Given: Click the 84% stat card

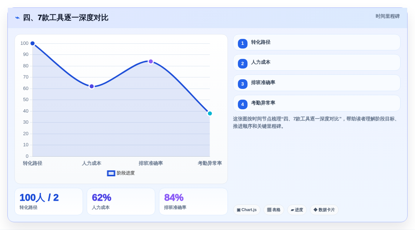Looking at the screenshot, I should pos(193,201).
